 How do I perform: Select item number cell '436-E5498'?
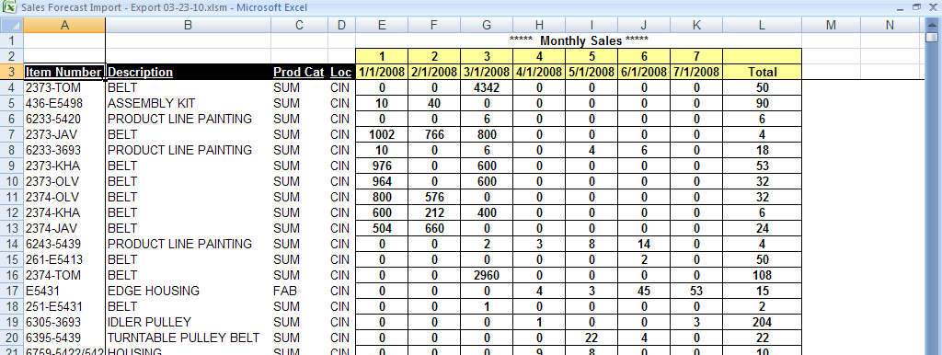(x=64, y=103)
